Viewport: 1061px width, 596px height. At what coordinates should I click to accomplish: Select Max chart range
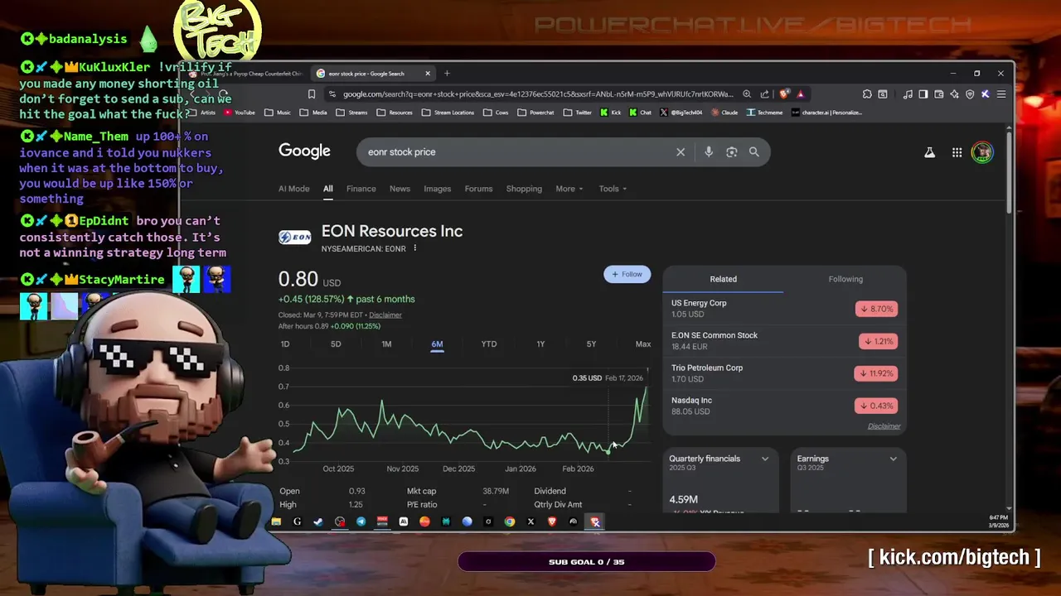pyautogui.click(x=643, y=344)
